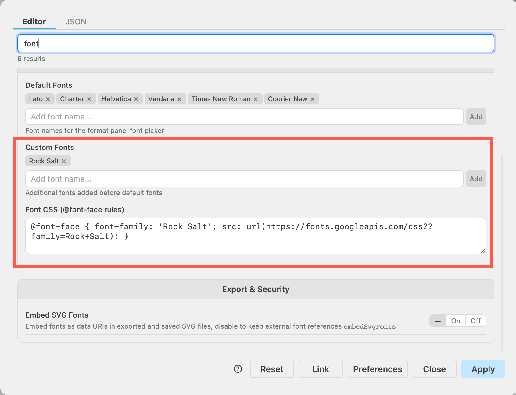Open Preferences

[378, 369]
